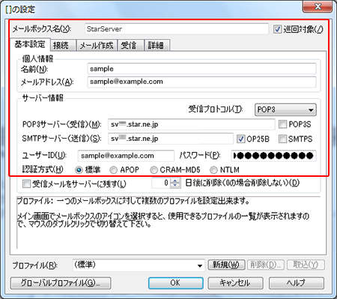337x299 pixels.
Task: Click the SMTPサーバー input field
Action: click(171, 139)
